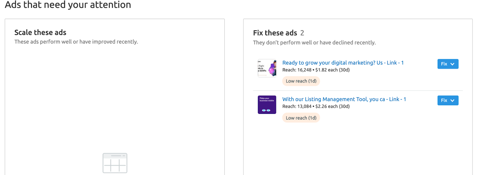The image size is (477, 175).
Task: Open the Listing Management ad thumbnail
Action: pos(267,105)
